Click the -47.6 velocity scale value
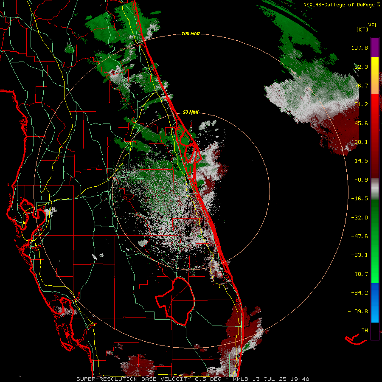The width and height of the screenshot is (382, 382). pyautogui.click(x=360, y=236)
